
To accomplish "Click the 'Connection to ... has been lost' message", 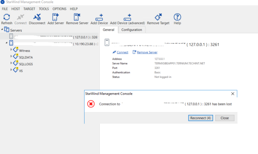I will (x=165, y=104).
